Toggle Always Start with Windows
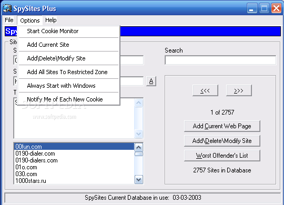This screenshot has width=284, height=205. pos(69,86)
